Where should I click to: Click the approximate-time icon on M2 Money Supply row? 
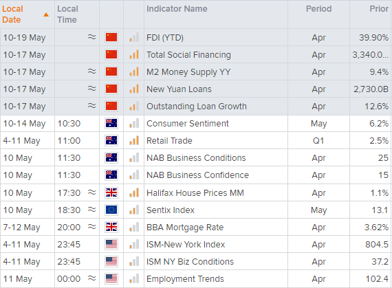[x=91, y=71]
